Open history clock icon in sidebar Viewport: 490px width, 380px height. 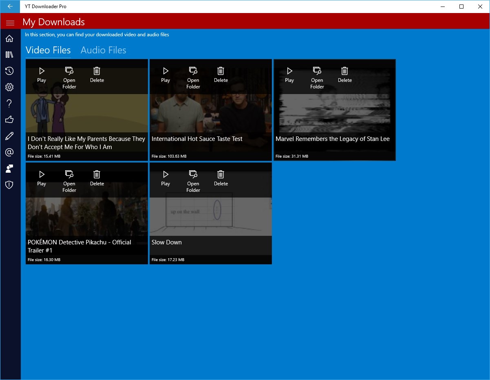tap(9, 71)
